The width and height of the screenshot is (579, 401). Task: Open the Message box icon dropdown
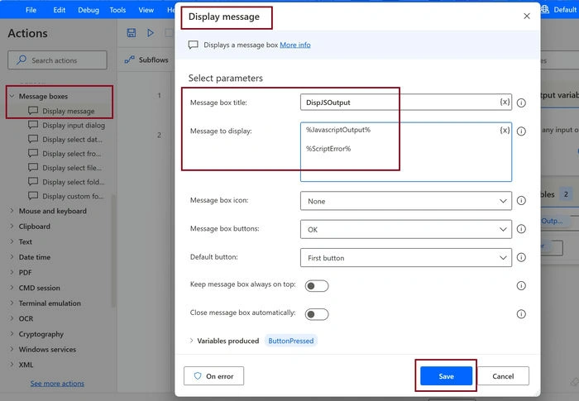tap(406, 201)
